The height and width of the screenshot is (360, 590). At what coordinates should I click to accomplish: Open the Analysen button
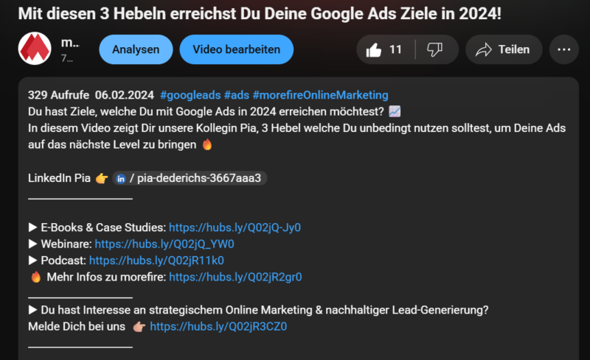136,49
